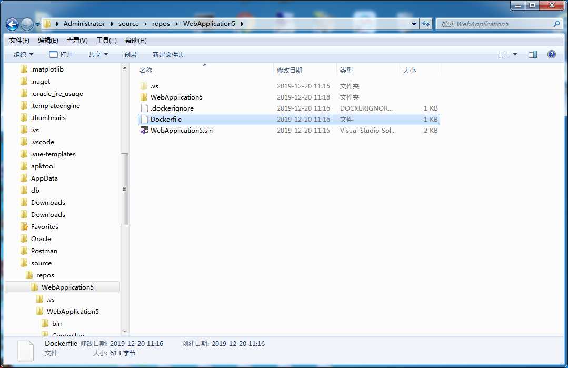568x368 pixels.
Task: Click the tree scrollbar down arrow
Action: (x=125, y=332)
